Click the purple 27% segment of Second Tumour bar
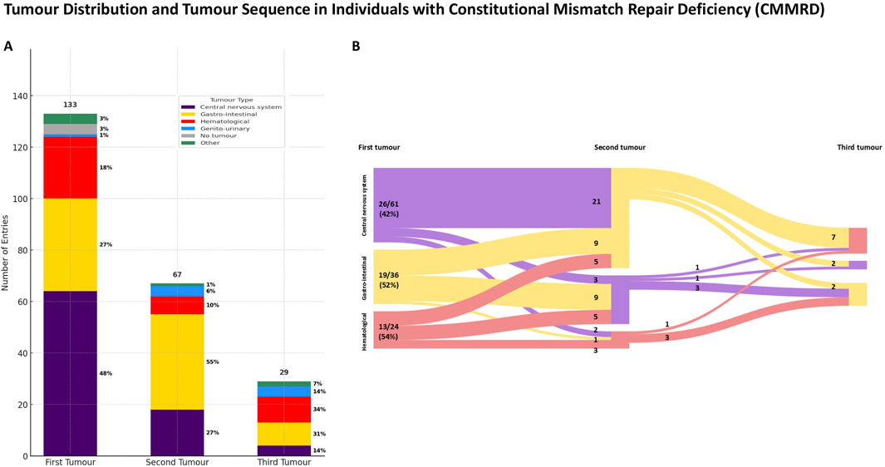 pyautogui.click(x=177, y=432)
